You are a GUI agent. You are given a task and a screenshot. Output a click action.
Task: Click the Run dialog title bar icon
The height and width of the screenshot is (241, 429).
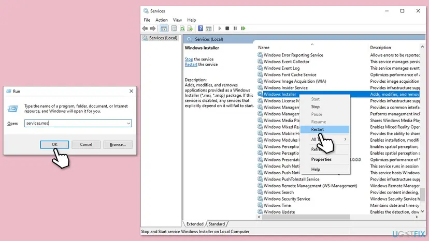click(x=9, y=91)
